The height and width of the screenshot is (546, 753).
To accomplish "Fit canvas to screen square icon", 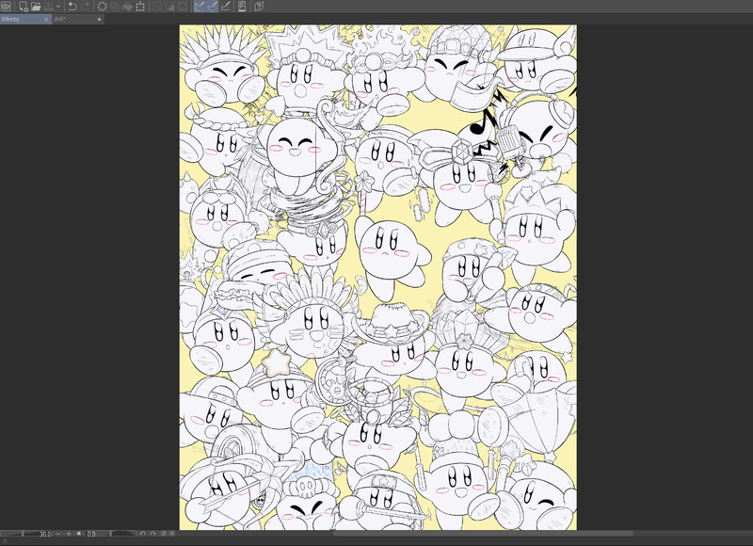I will (x=79, y=534).
